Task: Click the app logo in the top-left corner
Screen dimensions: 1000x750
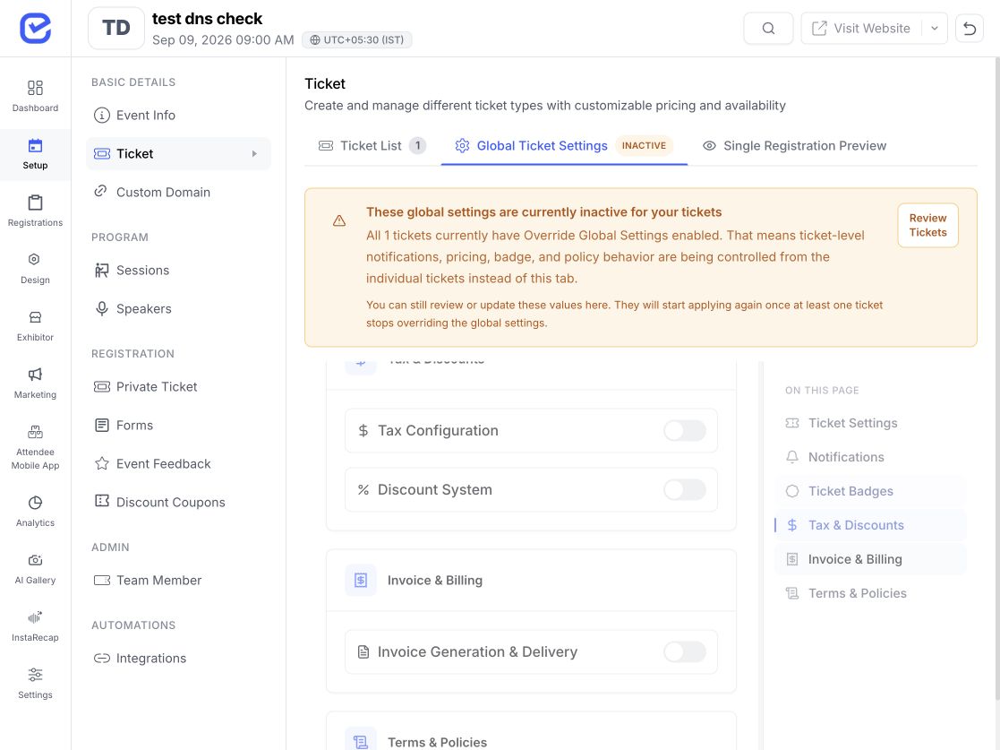Action: tap(35, 28)
